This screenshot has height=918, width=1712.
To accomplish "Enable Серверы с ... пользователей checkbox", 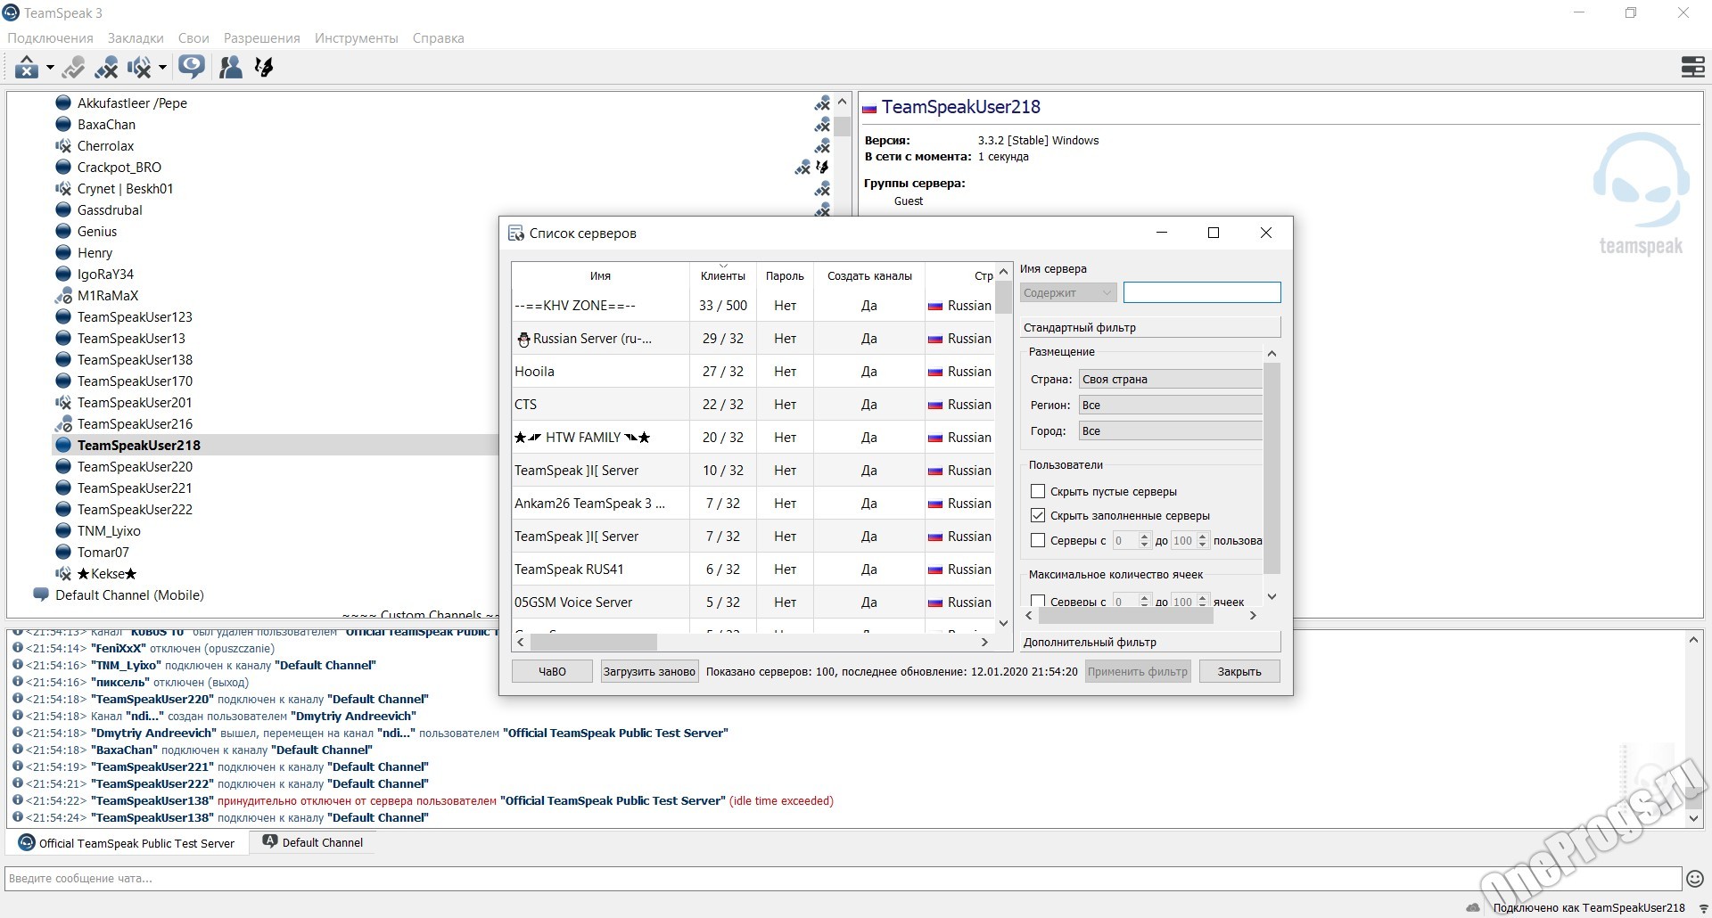I will [1038, 541].
